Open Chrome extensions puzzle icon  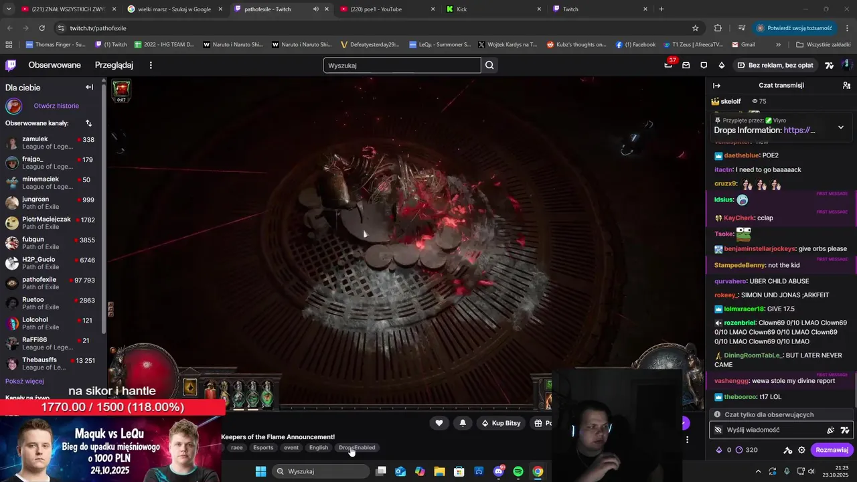pos(718,28)
